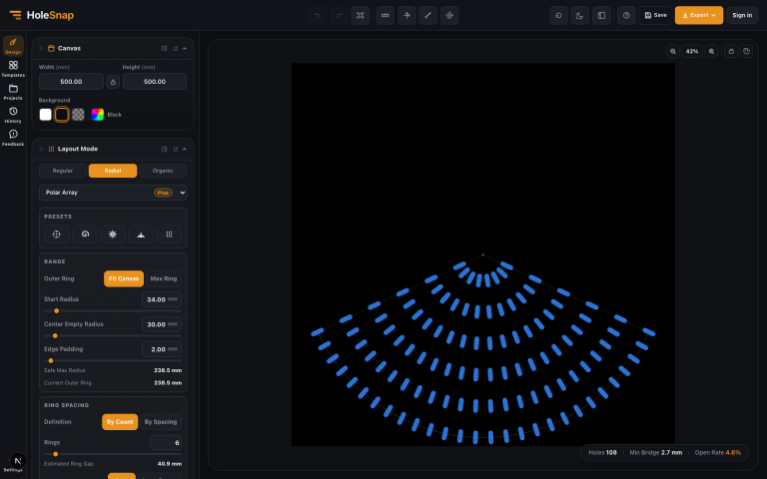This screenshot has height=479, width=767.
Task: Choose the transparent checkered background swatch
Action: (78, 115)
